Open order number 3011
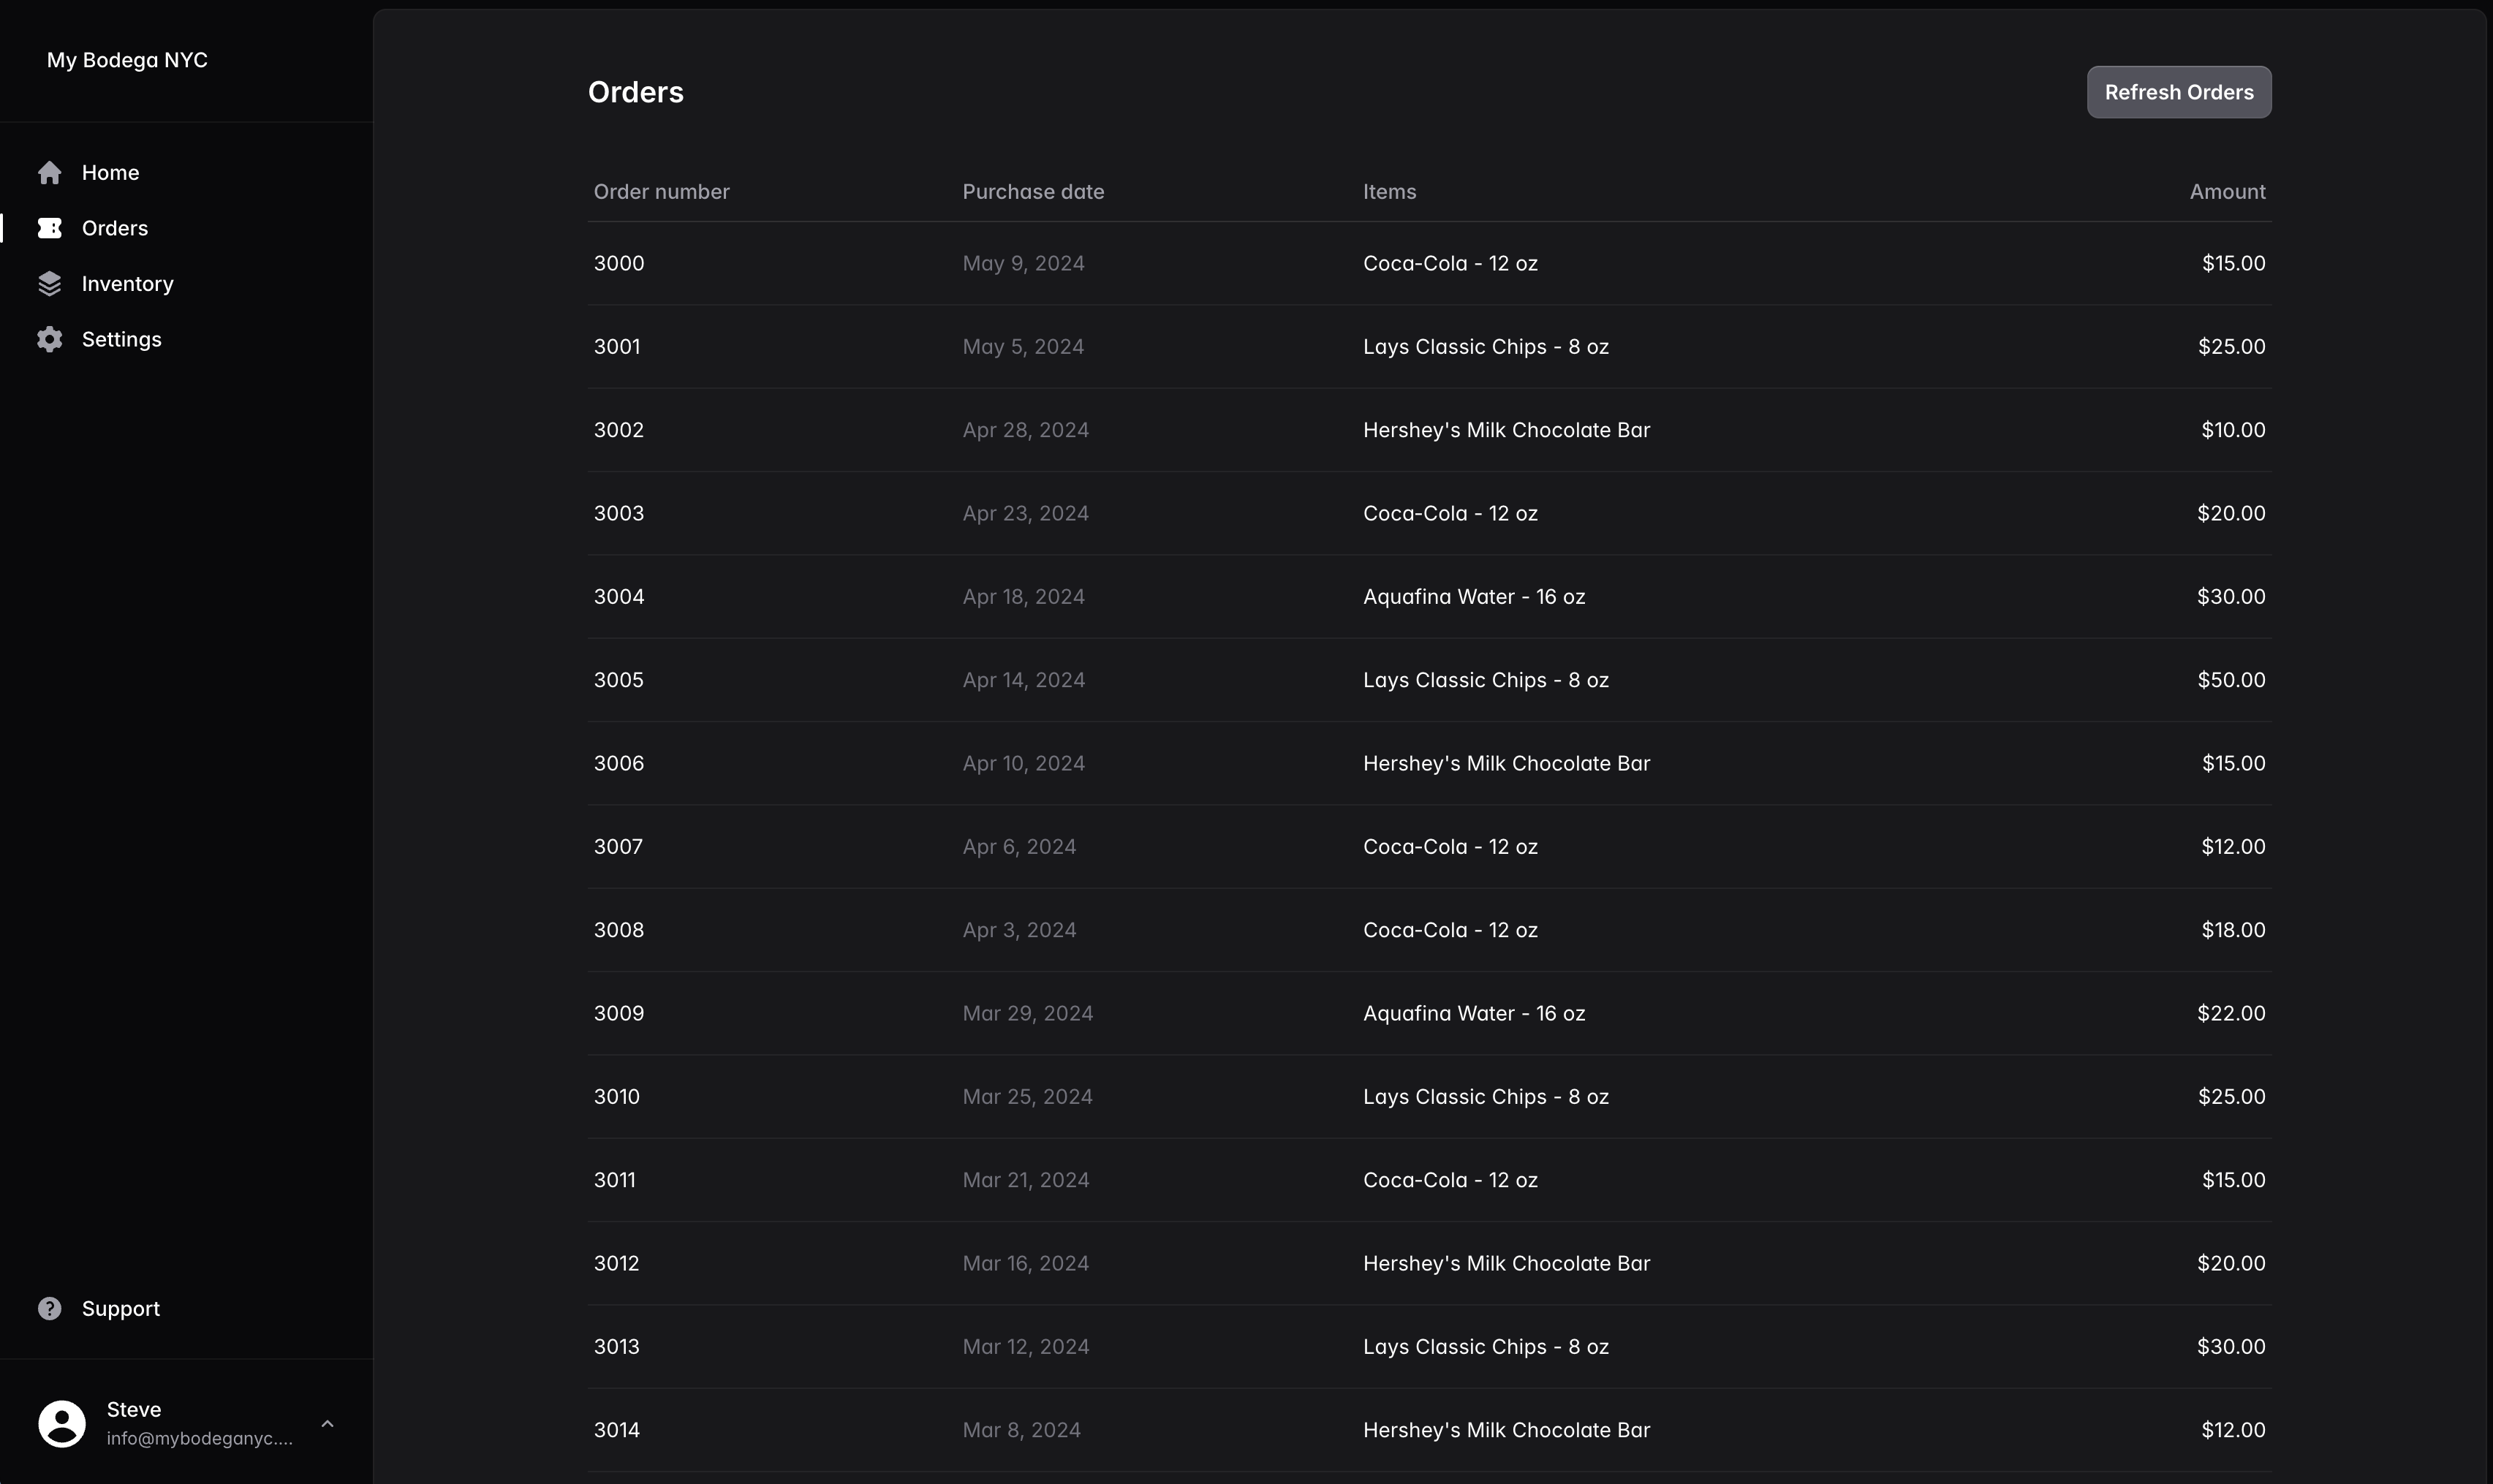2493x1484 pixels. coord(614,1180)
